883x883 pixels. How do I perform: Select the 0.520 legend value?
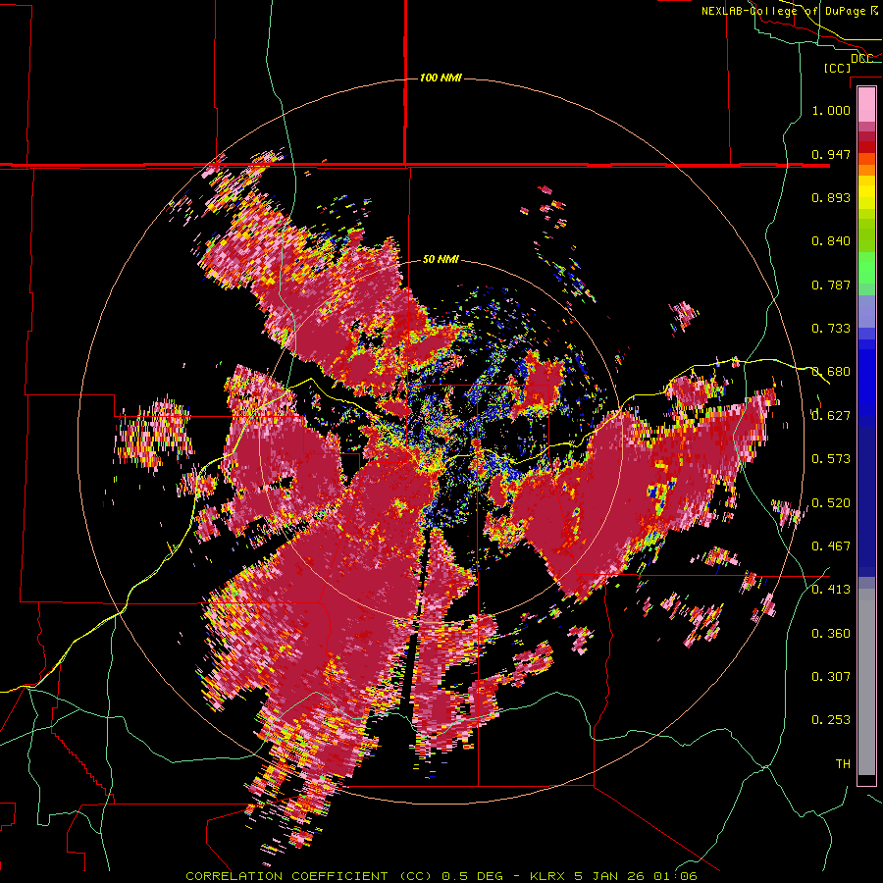[x=831, y=503]
